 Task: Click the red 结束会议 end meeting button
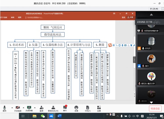coord(155,109)
